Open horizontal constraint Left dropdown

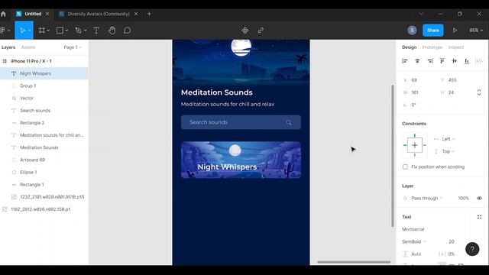[449, 139]
